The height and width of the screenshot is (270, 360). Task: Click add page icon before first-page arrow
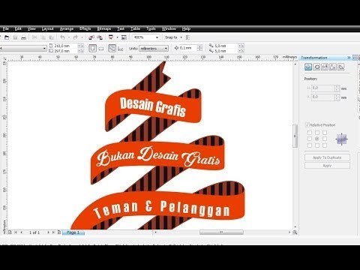[x=10, y=232]
